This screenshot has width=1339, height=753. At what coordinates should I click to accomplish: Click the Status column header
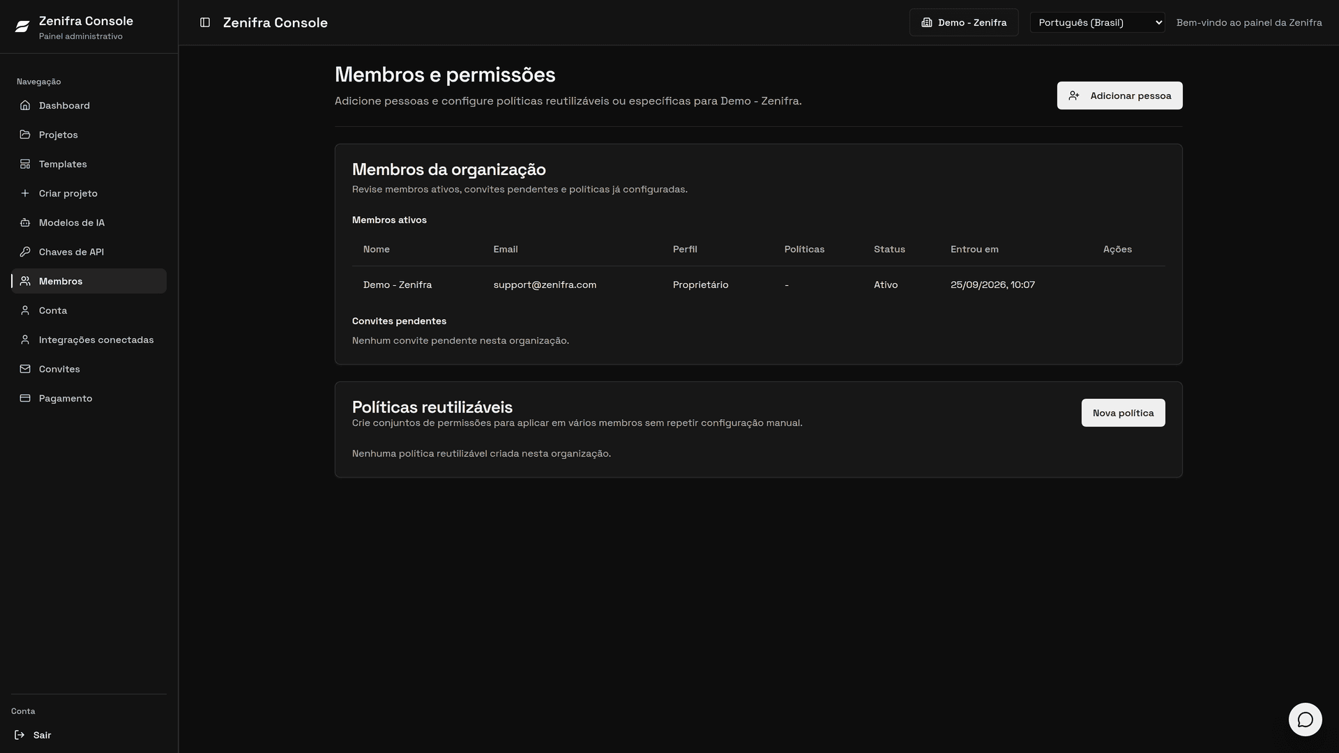889,249
